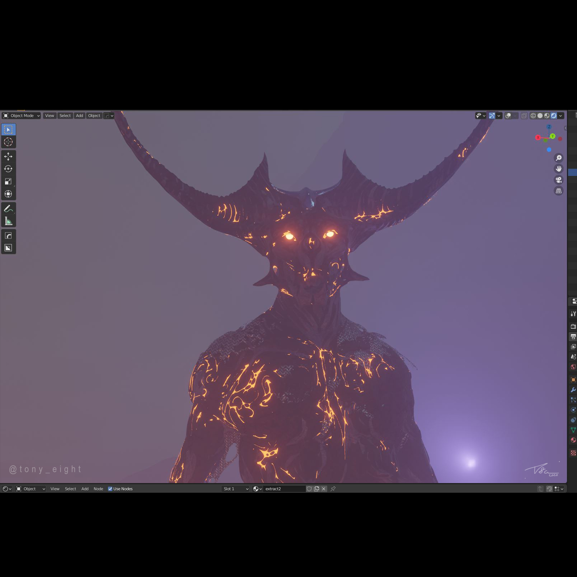Open the object visibility and selectability dropdown

tap(481, 116)
